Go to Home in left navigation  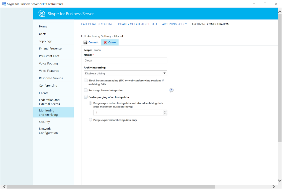pyautogui.click(x=43, y=26)
